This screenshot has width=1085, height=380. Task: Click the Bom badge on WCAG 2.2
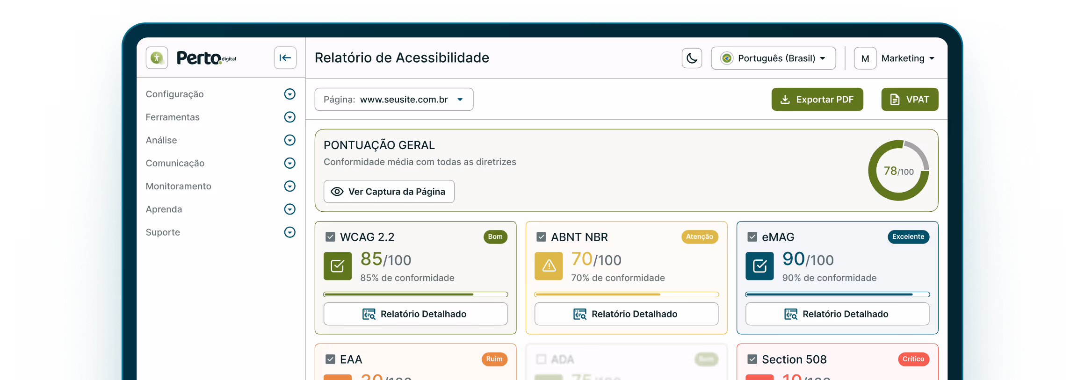(x=495, y=237)
